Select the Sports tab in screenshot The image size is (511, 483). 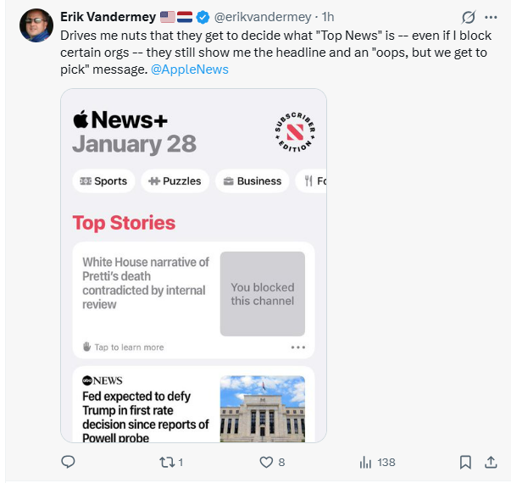coord(103,180)
